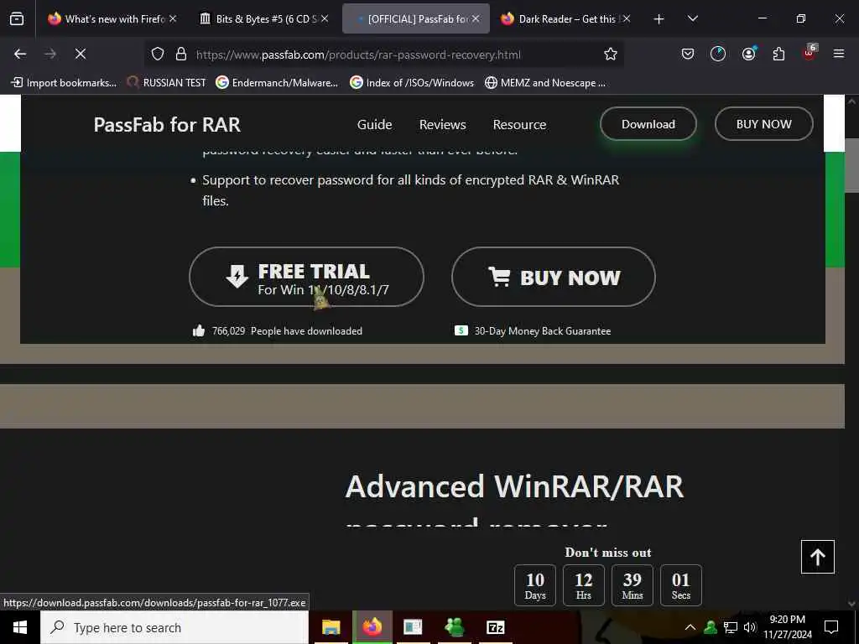Bookmark this page with star icon
This screenshot has height=644, width=859.
click(x=611, y=54)
